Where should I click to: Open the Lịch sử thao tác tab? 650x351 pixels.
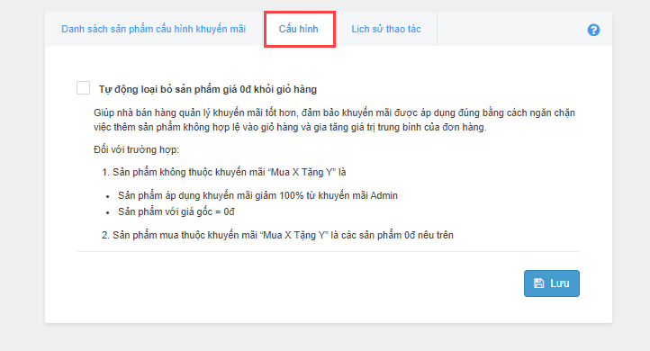[386, 29]
